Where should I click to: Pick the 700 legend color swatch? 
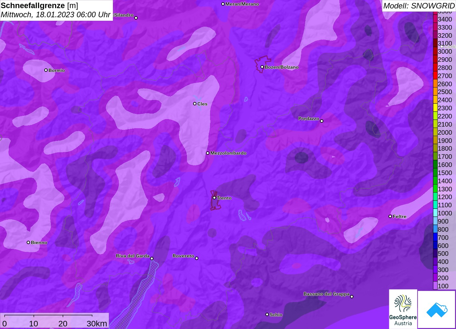point(435,238)
